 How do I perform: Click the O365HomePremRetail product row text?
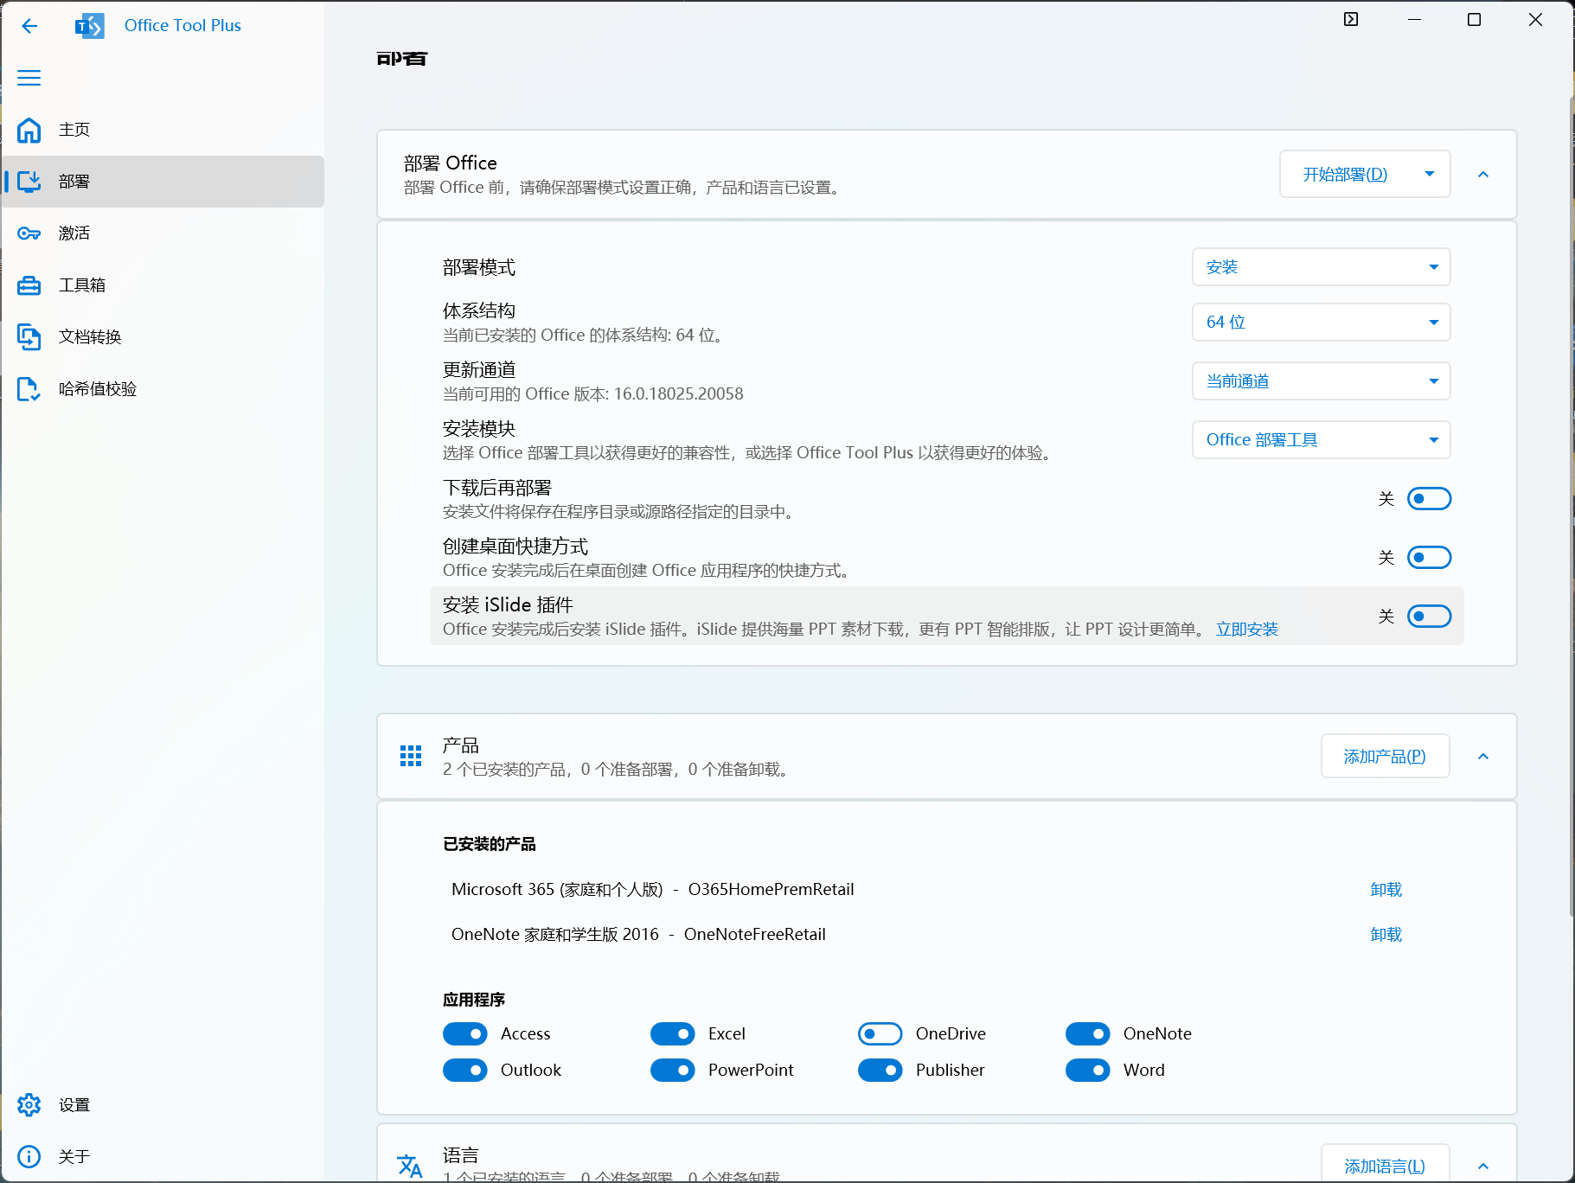click(771, 890)
